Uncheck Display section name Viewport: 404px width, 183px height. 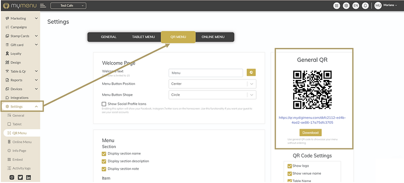(104, 154)
